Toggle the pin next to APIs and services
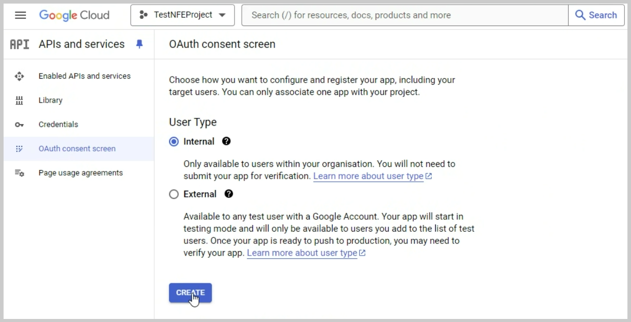631x322 pixels. click(x=139, y=44)
